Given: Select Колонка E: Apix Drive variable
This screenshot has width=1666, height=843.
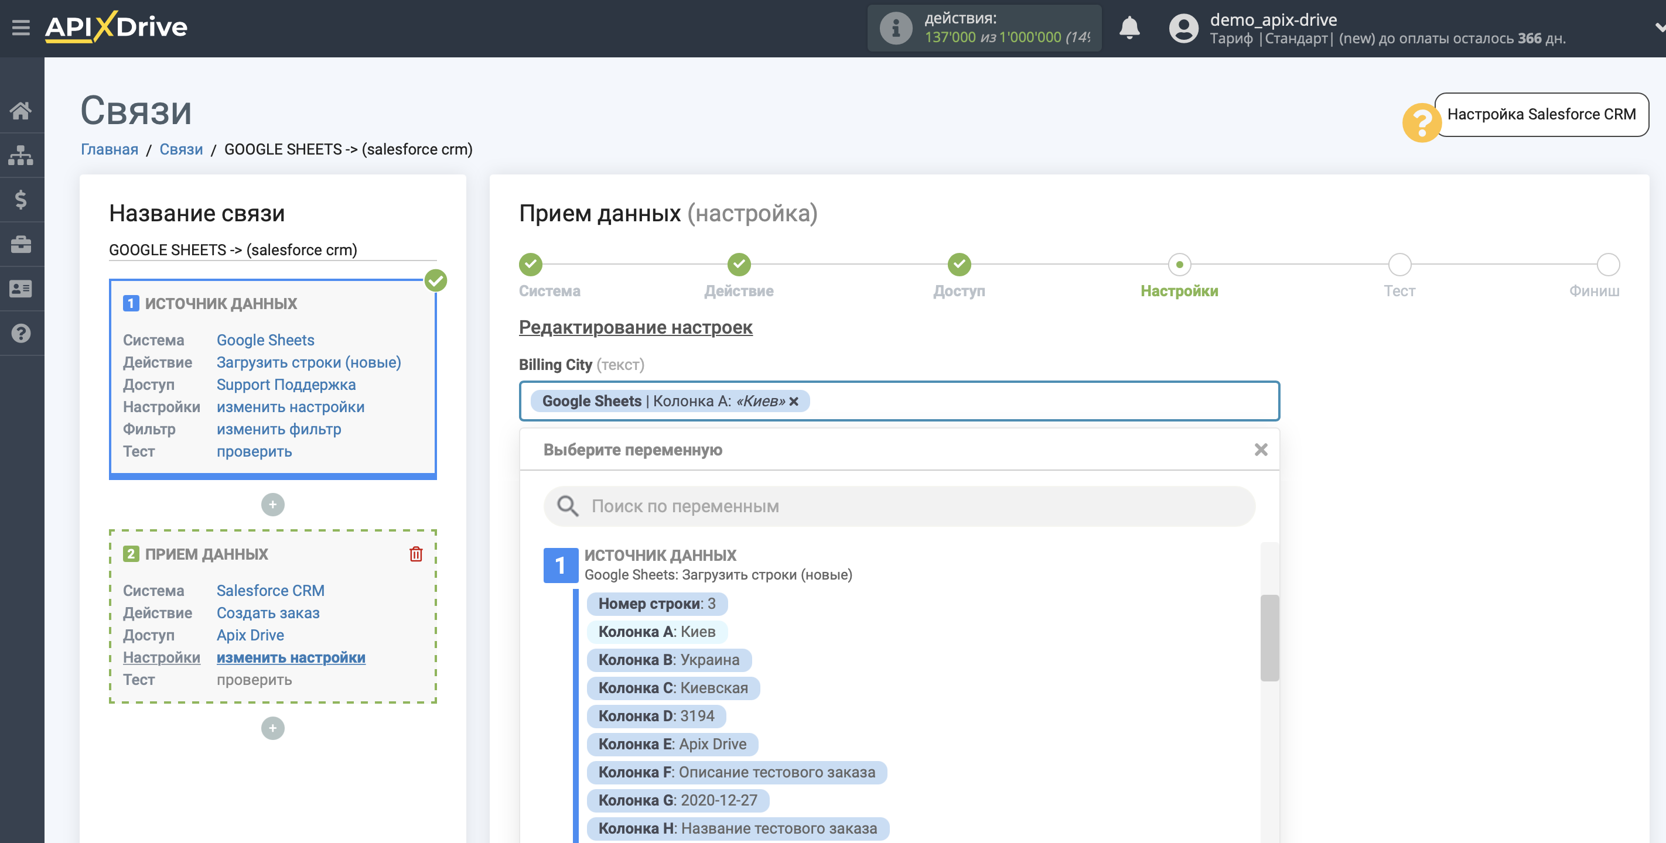Looking at the screenshot, I should (x=672, y=744).
